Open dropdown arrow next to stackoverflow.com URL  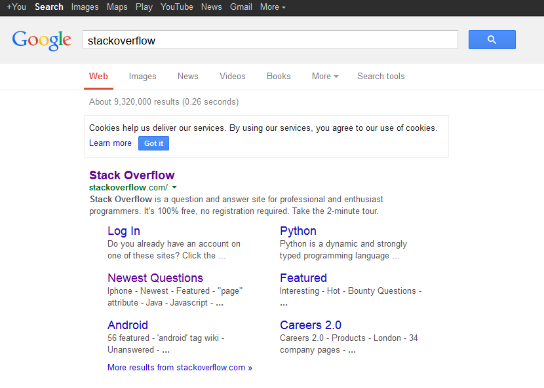click(174, 187)
